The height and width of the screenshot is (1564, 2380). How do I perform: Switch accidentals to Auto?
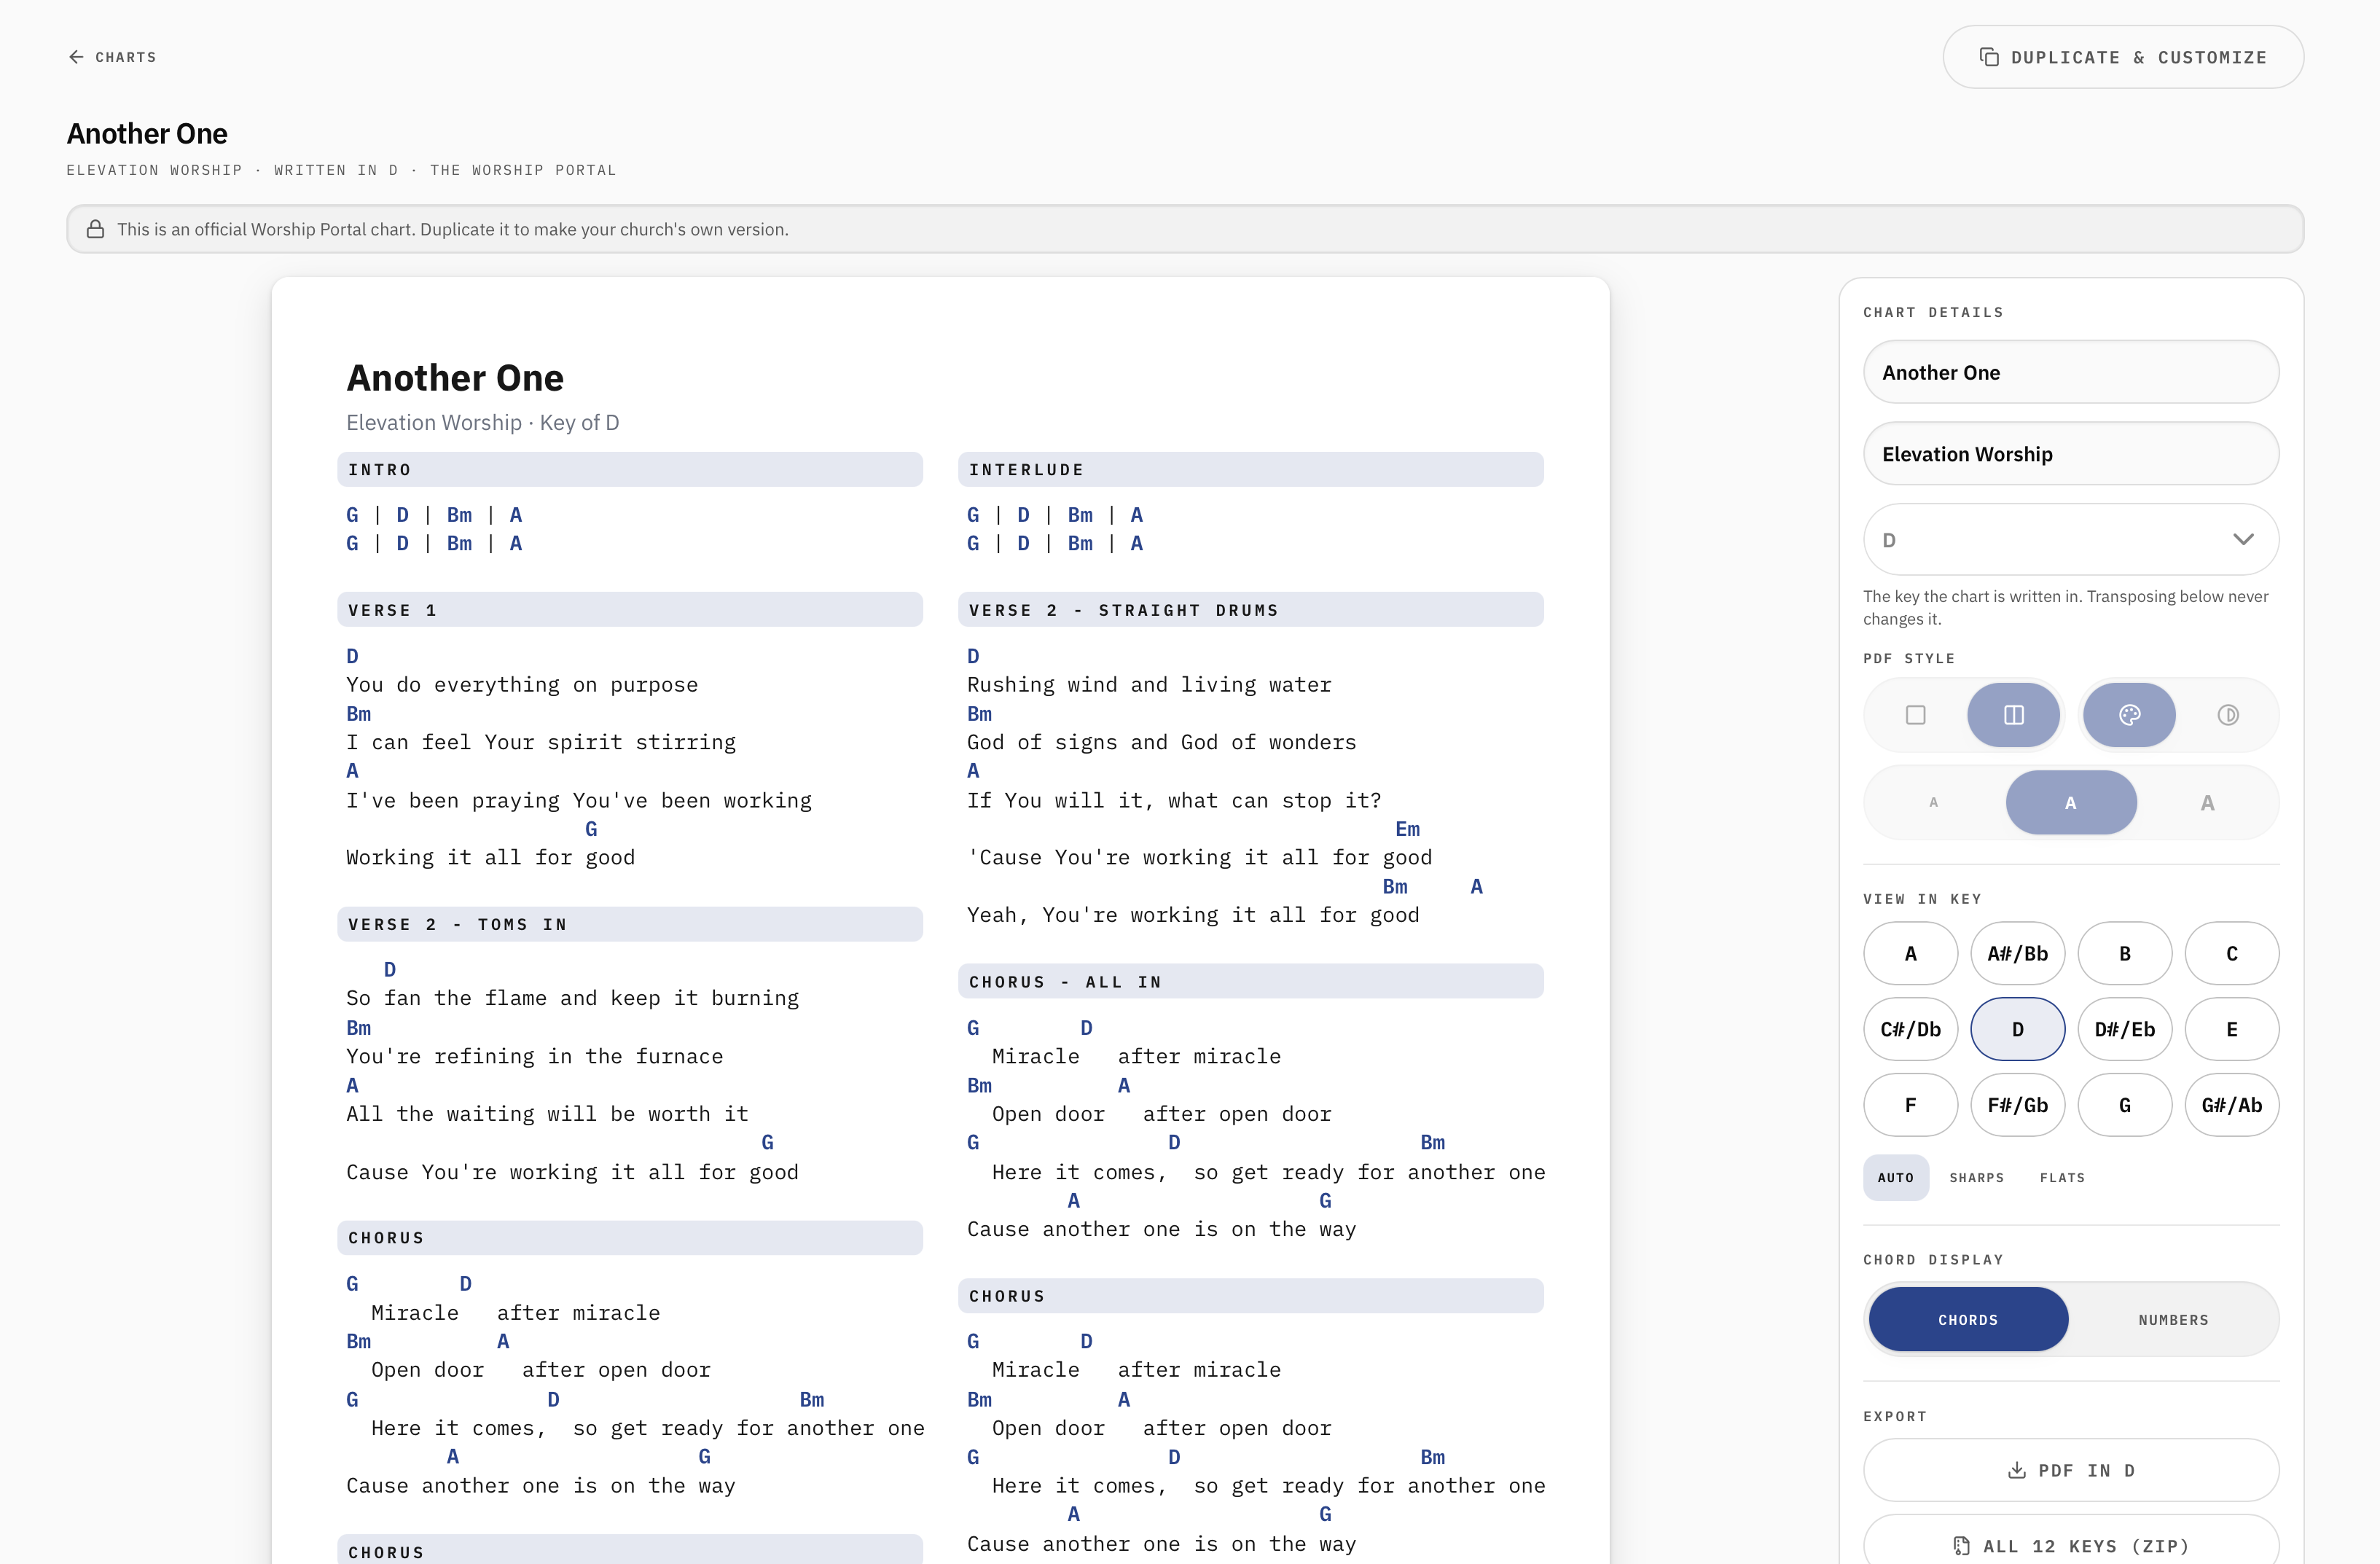click(1895, 1177)
